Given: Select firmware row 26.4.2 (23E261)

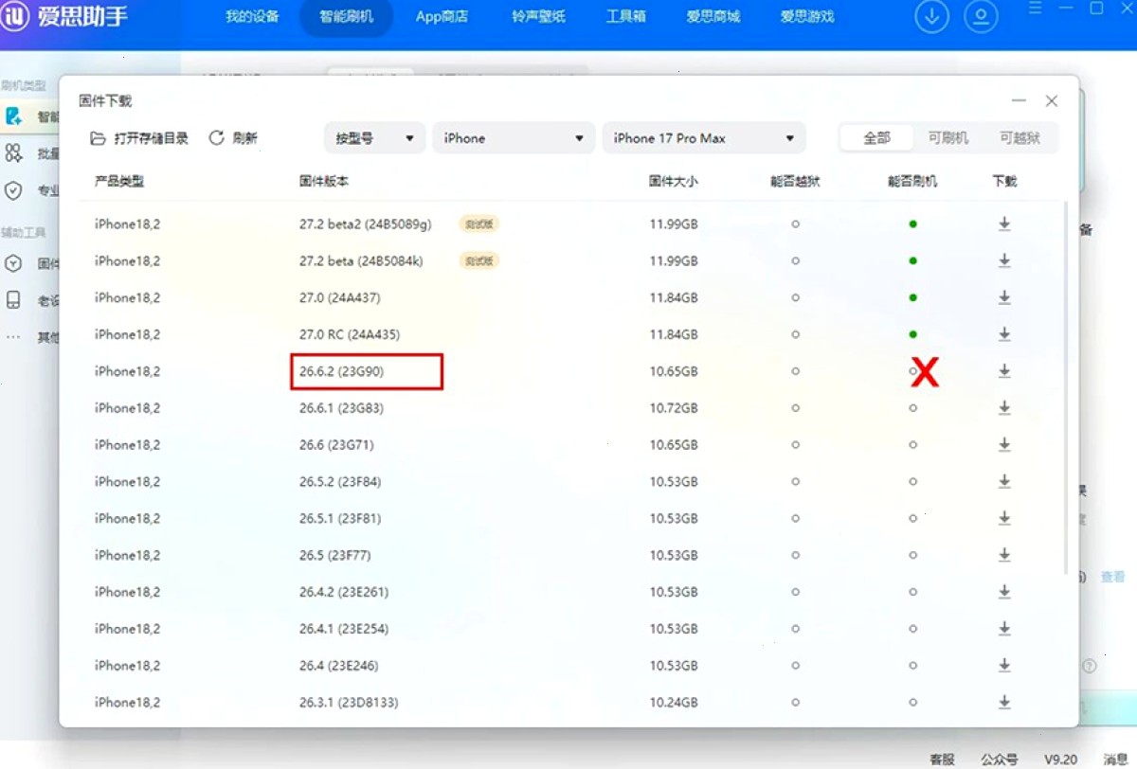Looking at the screenshot, I should point(568,592).
